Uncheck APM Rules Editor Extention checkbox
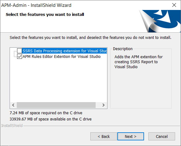The width and height of the screenshot is (181, 146). point(20,57)
